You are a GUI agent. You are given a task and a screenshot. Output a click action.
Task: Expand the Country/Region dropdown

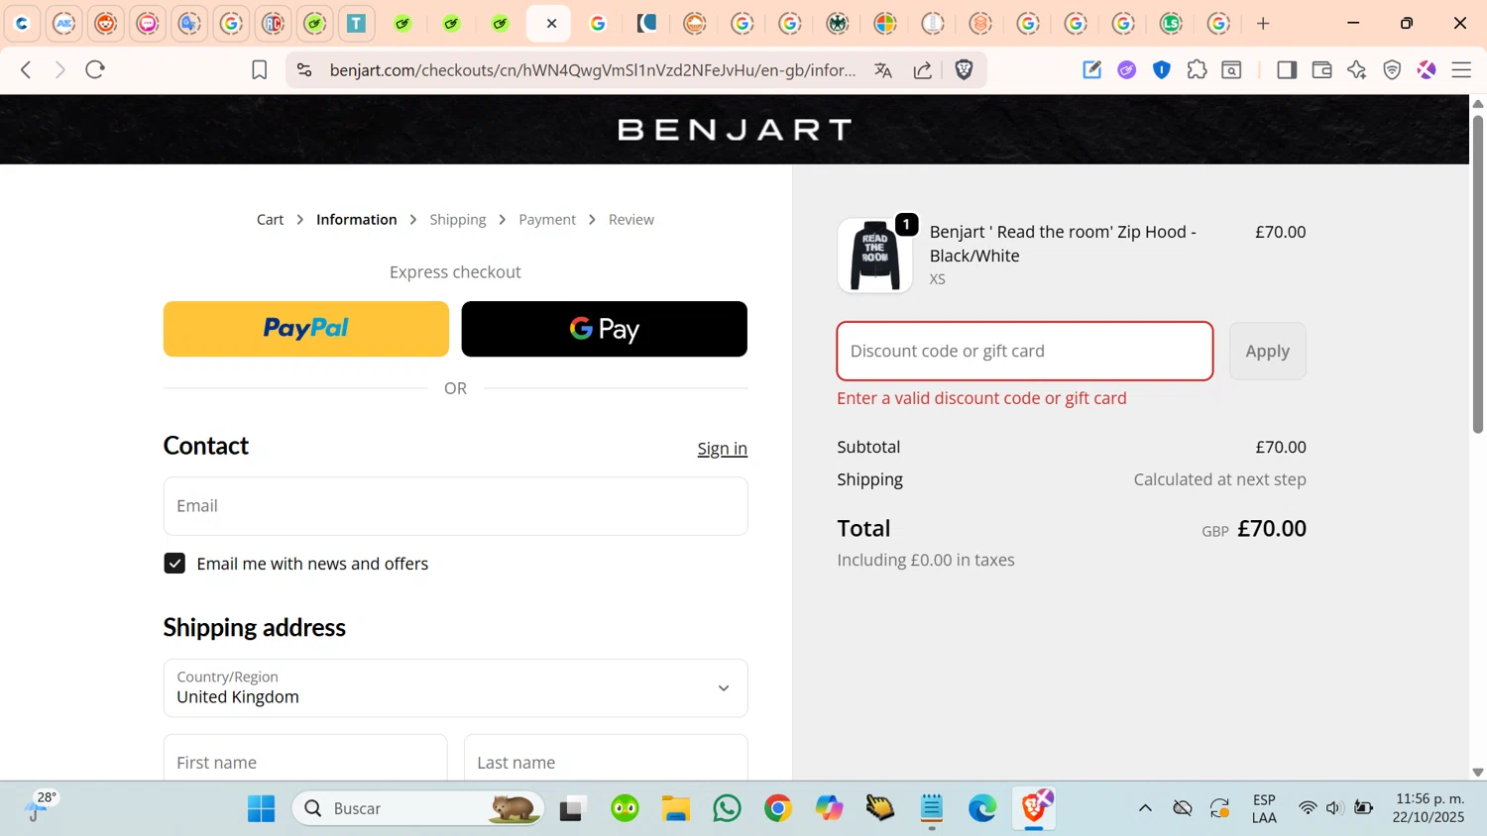tap(456, 688)
